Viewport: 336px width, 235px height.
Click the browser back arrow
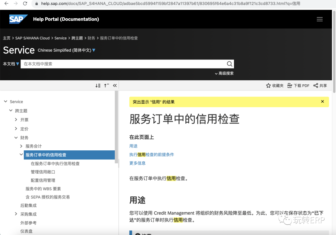click(7, 3)
